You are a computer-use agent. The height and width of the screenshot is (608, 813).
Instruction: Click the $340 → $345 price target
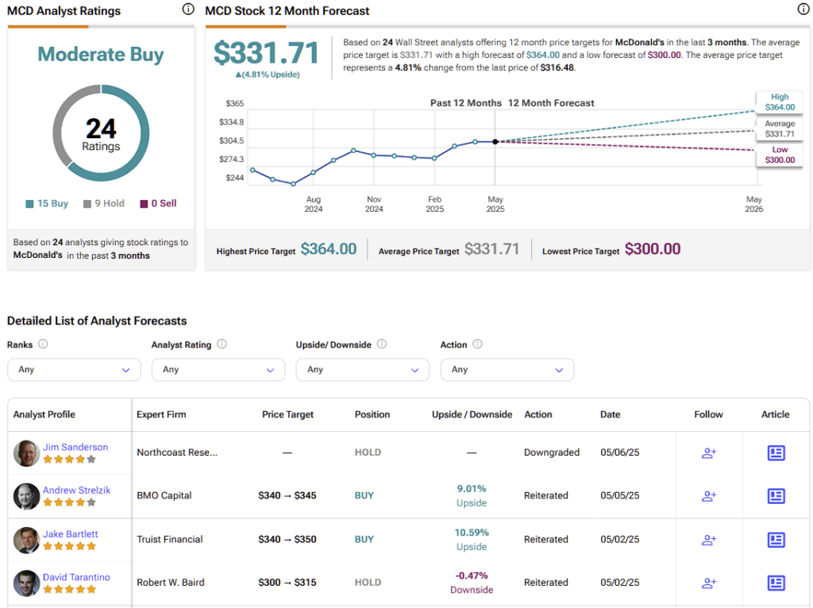point(287,495)
